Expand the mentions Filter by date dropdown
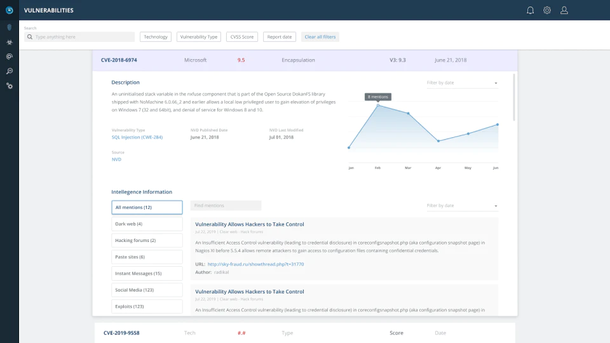The width and height of the screenshot is (610, 343). click(x=462, y=206)
